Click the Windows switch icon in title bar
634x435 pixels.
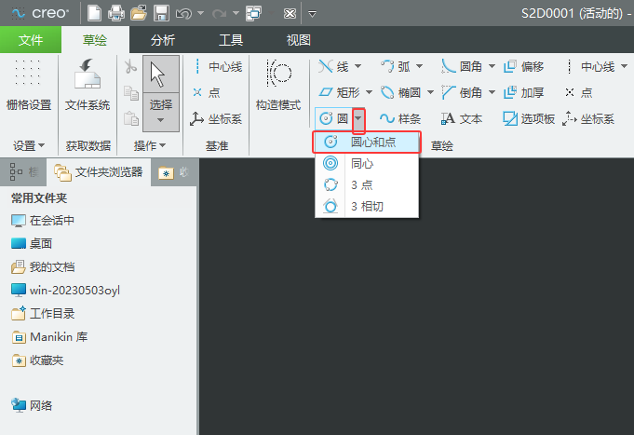[254, 13]
